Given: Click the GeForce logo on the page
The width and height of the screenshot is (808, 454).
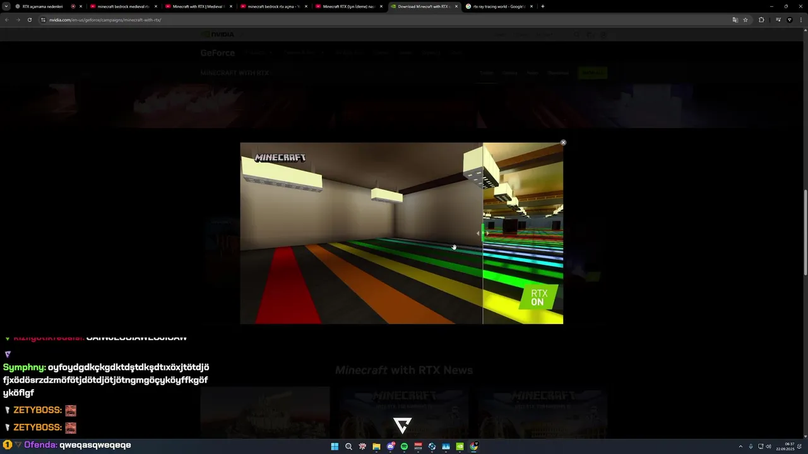Looking at the screenshot, I should click(x=218, y=53).
